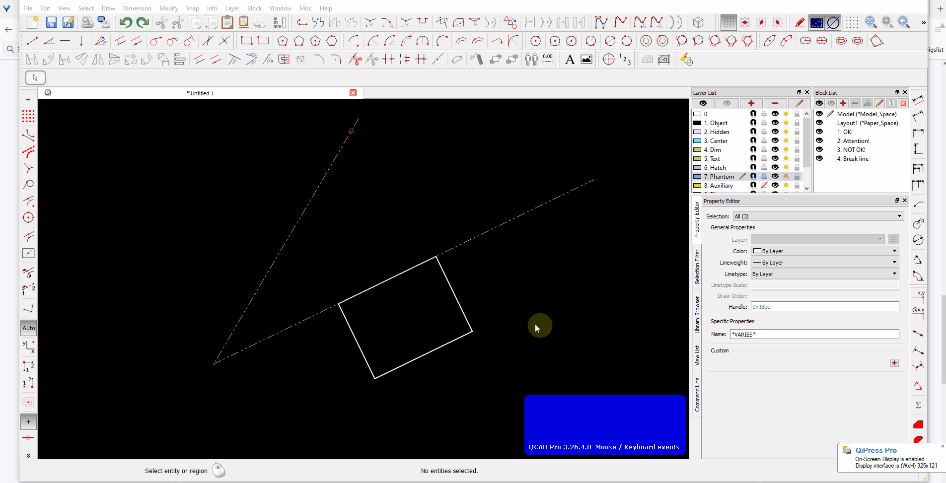Click the Auto snap button
The width and height of the screenshot is (946, 483).
[29, 328]
